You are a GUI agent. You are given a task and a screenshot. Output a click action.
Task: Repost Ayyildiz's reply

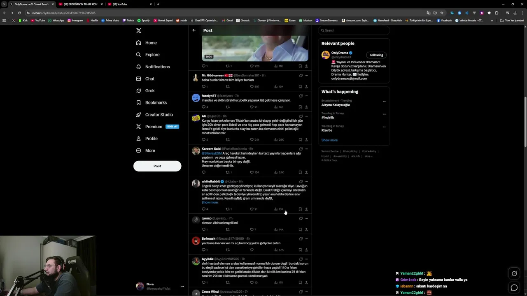click(x=228, y=282)
